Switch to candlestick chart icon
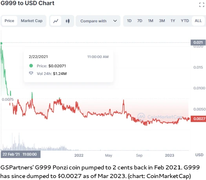 [67, 21]
